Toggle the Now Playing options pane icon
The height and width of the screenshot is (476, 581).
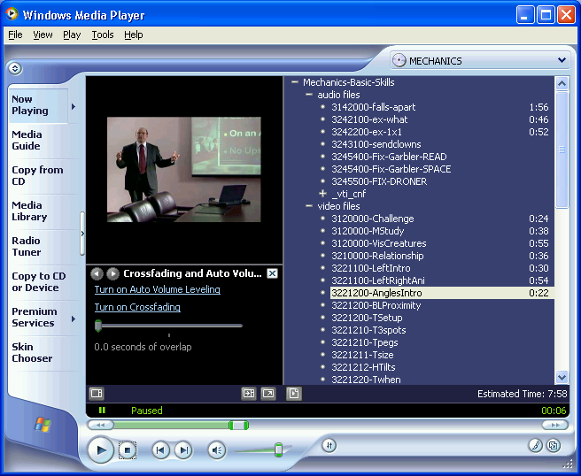tap(97, 393)
